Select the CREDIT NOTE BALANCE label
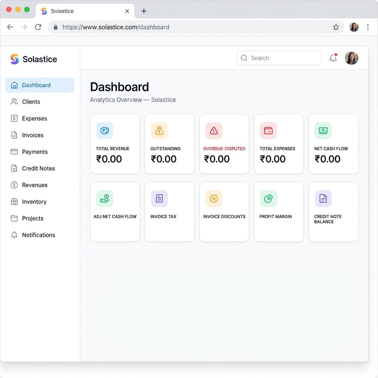 [328, 219]
